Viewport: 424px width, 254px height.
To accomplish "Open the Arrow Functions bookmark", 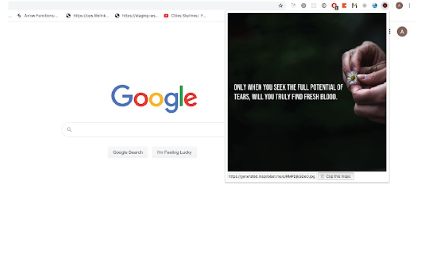I will click(x=38, y=16).
